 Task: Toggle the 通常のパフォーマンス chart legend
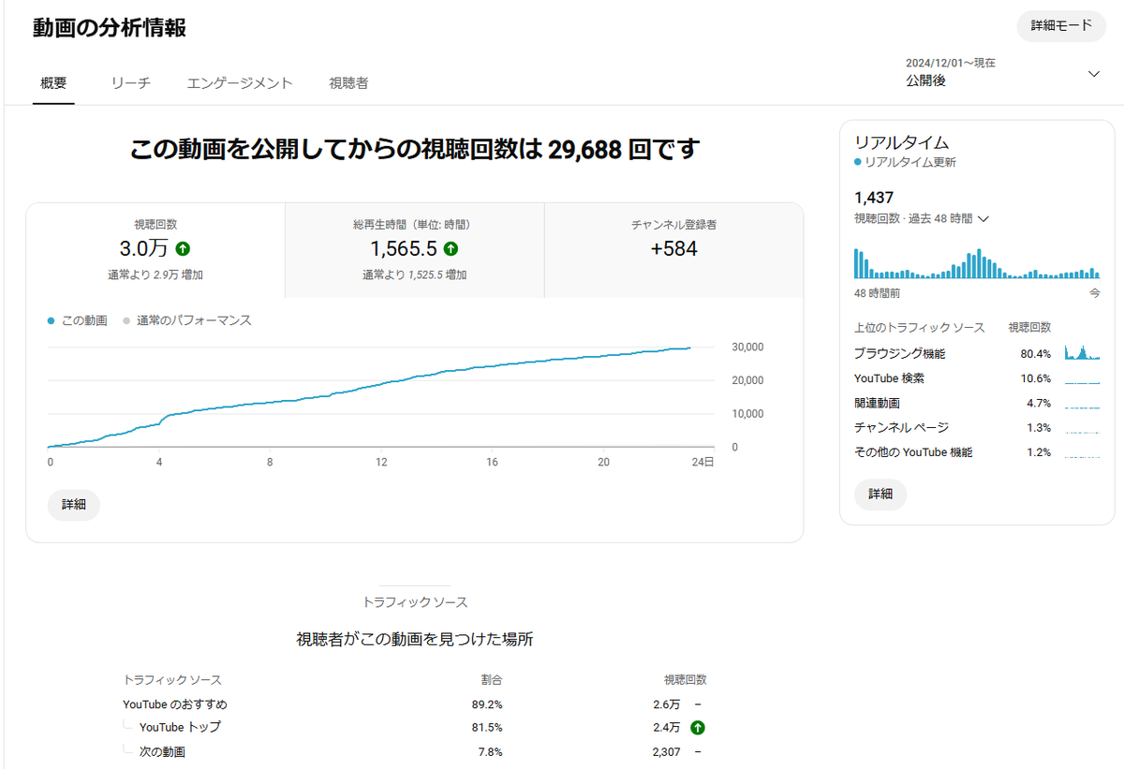pyautogui.click(x=187, y=320)
